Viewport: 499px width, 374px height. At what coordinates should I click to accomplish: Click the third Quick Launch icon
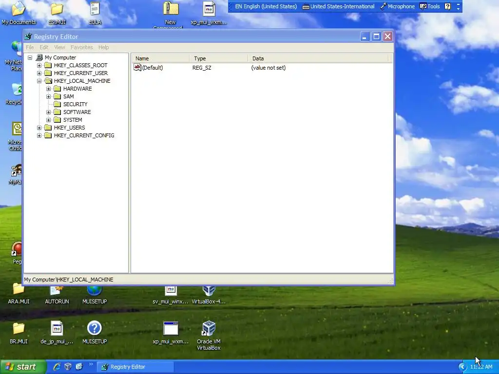point(79,367)
